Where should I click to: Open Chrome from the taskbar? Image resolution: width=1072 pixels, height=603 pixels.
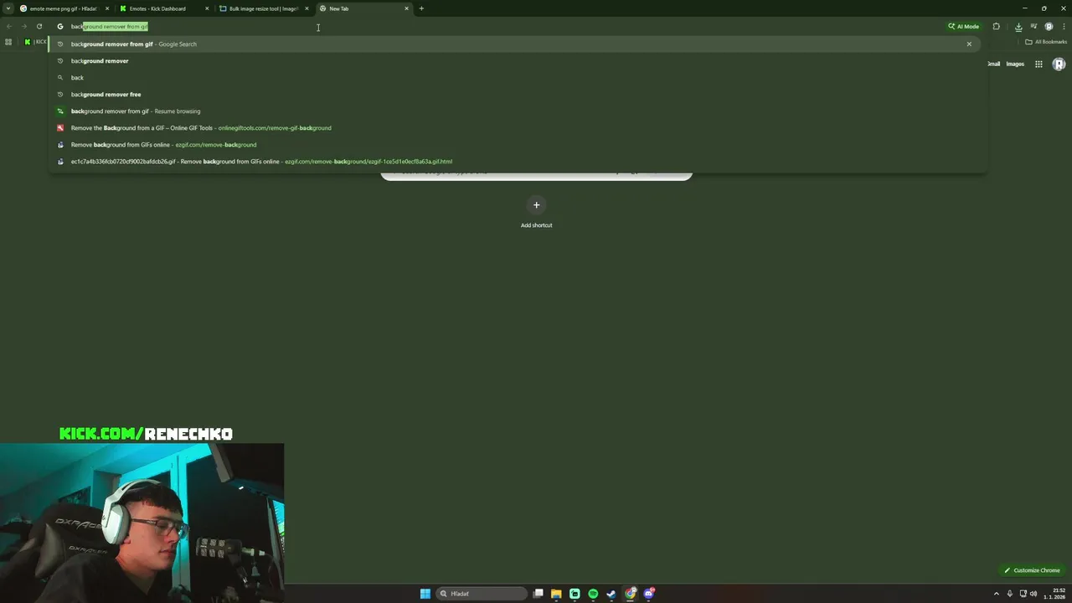pos(631,594)
